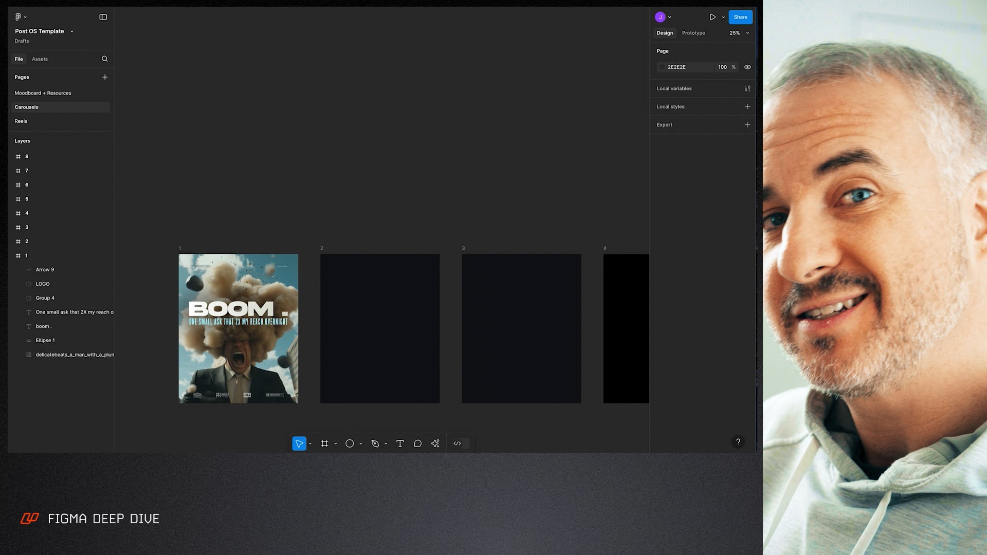987x555 pixels.
Task: Add a new page with plus icon
Action: point(105,77)
